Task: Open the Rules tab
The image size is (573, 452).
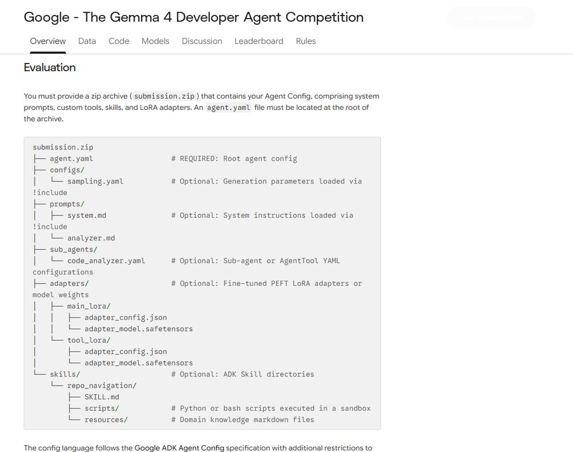Action: (x=306, y=41)
